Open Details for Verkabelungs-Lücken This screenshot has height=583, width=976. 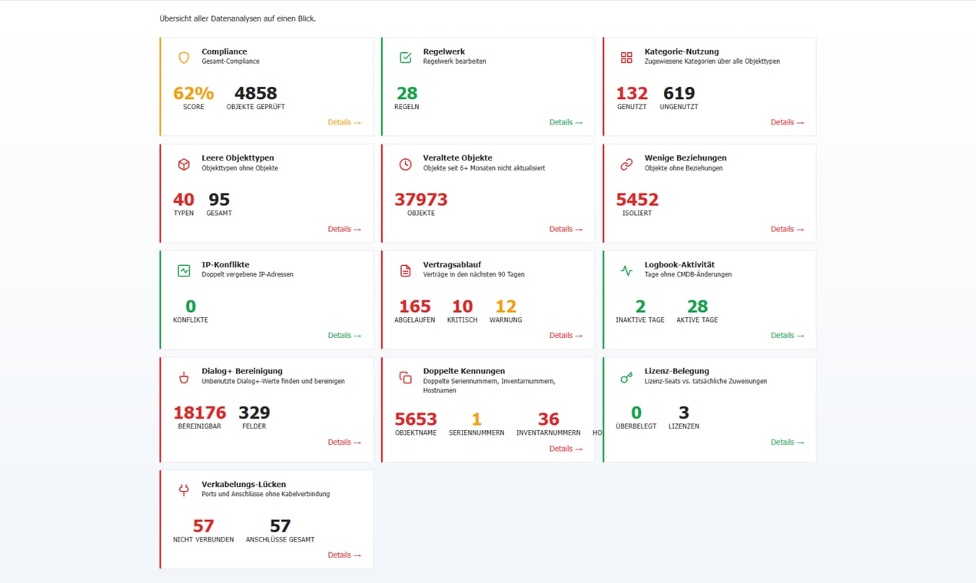pos(344,555)
